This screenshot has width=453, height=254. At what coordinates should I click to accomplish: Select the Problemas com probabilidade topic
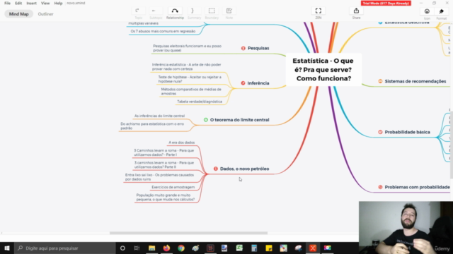(x=417, y=187)
